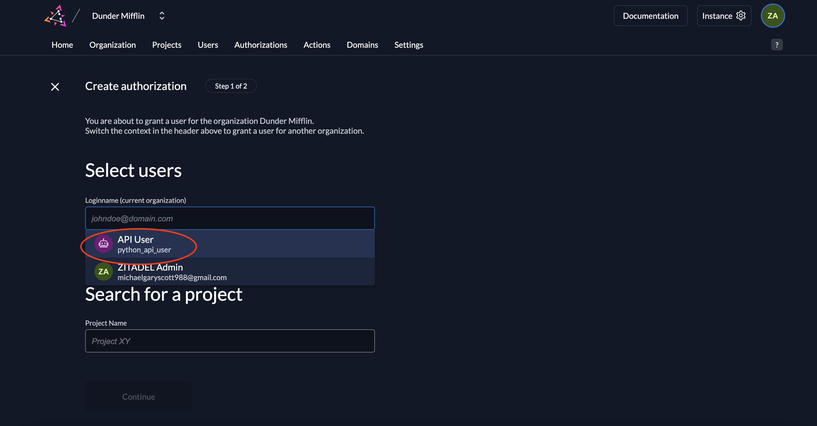
Task: Focus the Project Name search field
Action: point(230,341)
